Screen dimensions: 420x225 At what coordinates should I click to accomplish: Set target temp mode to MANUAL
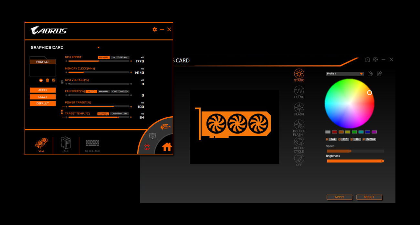103,114
